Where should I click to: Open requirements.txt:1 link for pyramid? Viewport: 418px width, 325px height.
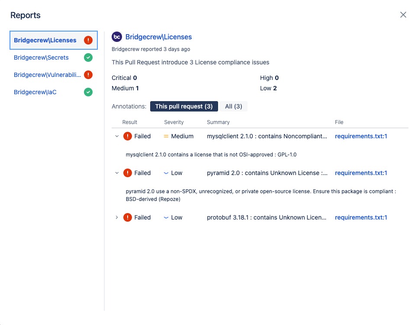(x=361, y=173)
